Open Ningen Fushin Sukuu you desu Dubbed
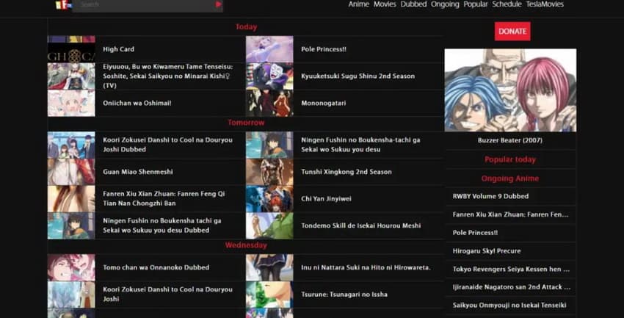Screen dimensions: 624x318 (x=162, y=225)
